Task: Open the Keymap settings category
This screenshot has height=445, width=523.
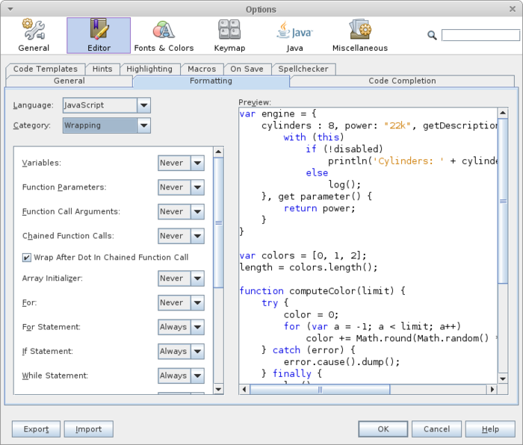Action: coord(228,35)
